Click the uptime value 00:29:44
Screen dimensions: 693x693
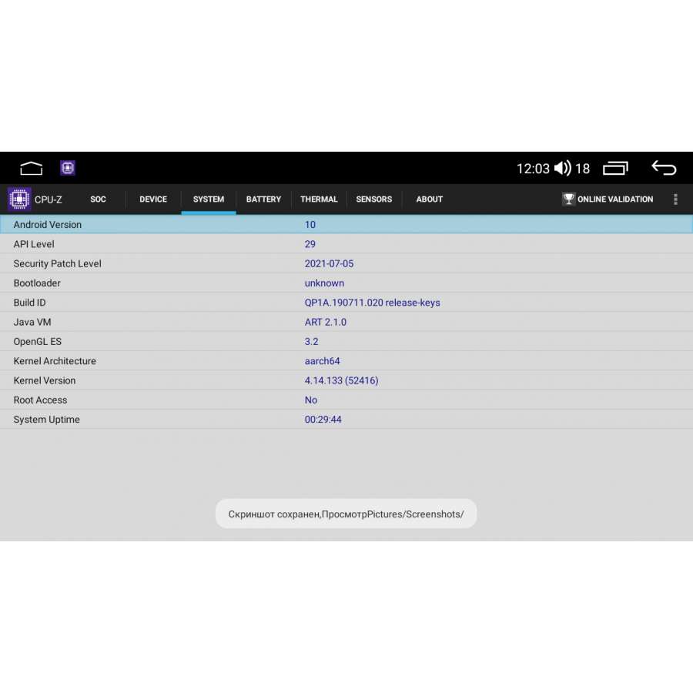pos(323,420)
